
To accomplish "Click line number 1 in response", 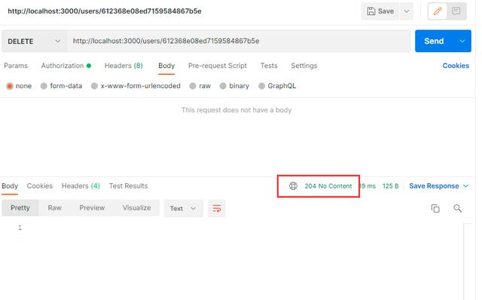I will [x=20, y=228].
